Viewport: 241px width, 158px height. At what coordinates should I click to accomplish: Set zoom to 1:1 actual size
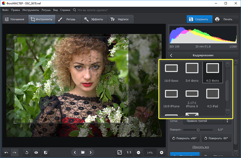[x=129, y=152]
